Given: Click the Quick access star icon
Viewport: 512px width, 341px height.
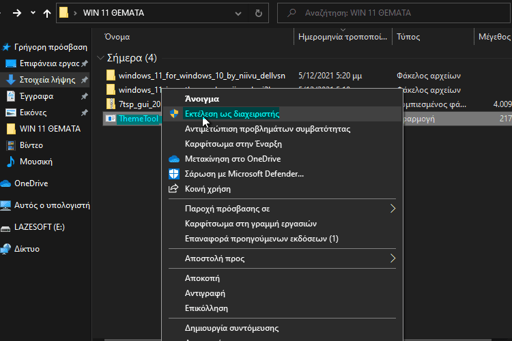Looking at the screenshot, I should [x=6, y=47].
